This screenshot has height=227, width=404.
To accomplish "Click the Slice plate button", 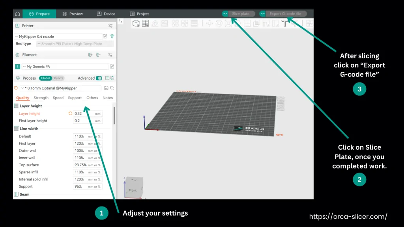I will coord(241,14).
